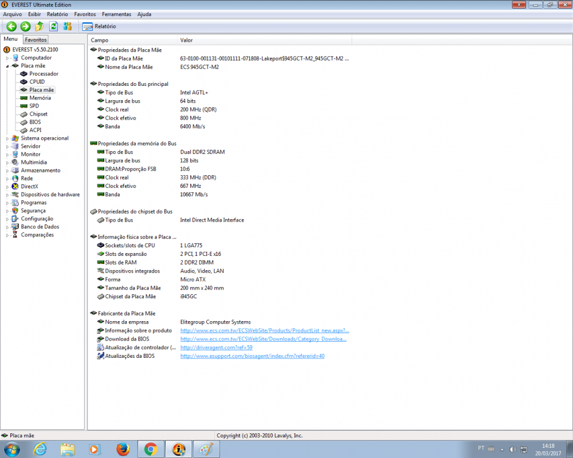Open the DirectX tree node icon

pyautogui.click(x=15, y=187)
